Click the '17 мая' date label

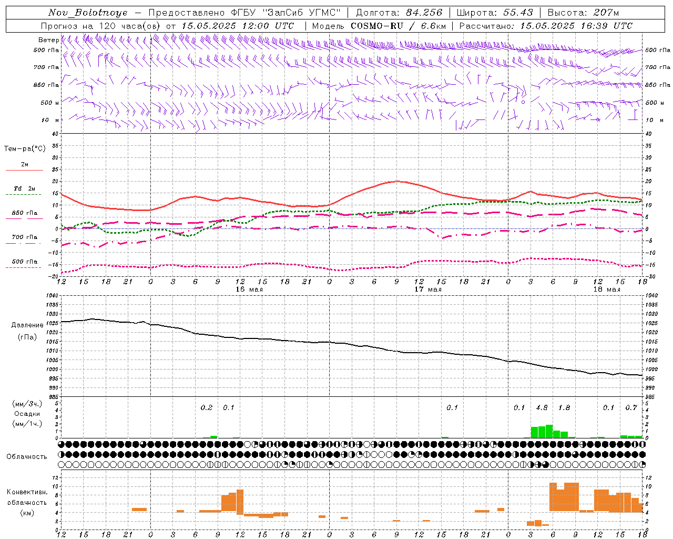(428, 290)
